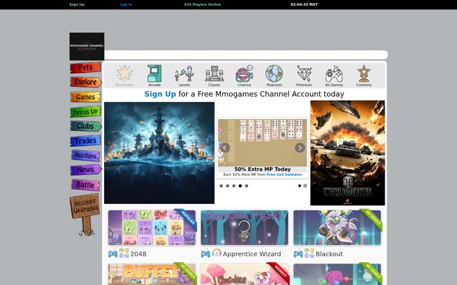The image size is (457, 285).
Task: Open the battleship game banner
Action: tap(159, 153)
